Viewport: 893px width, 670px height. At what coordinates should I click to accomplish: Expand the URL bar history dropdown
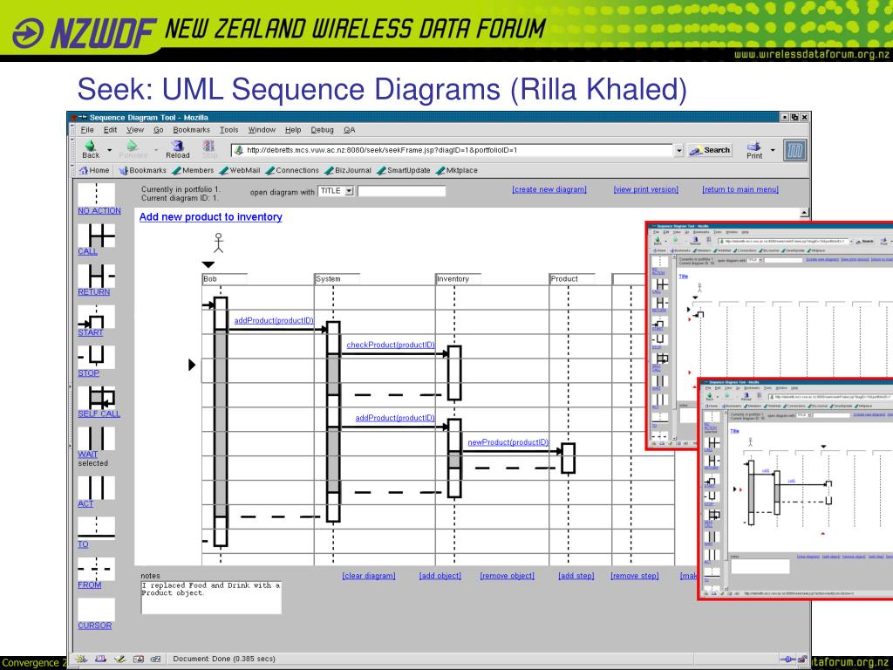click(x=678, y=150)
